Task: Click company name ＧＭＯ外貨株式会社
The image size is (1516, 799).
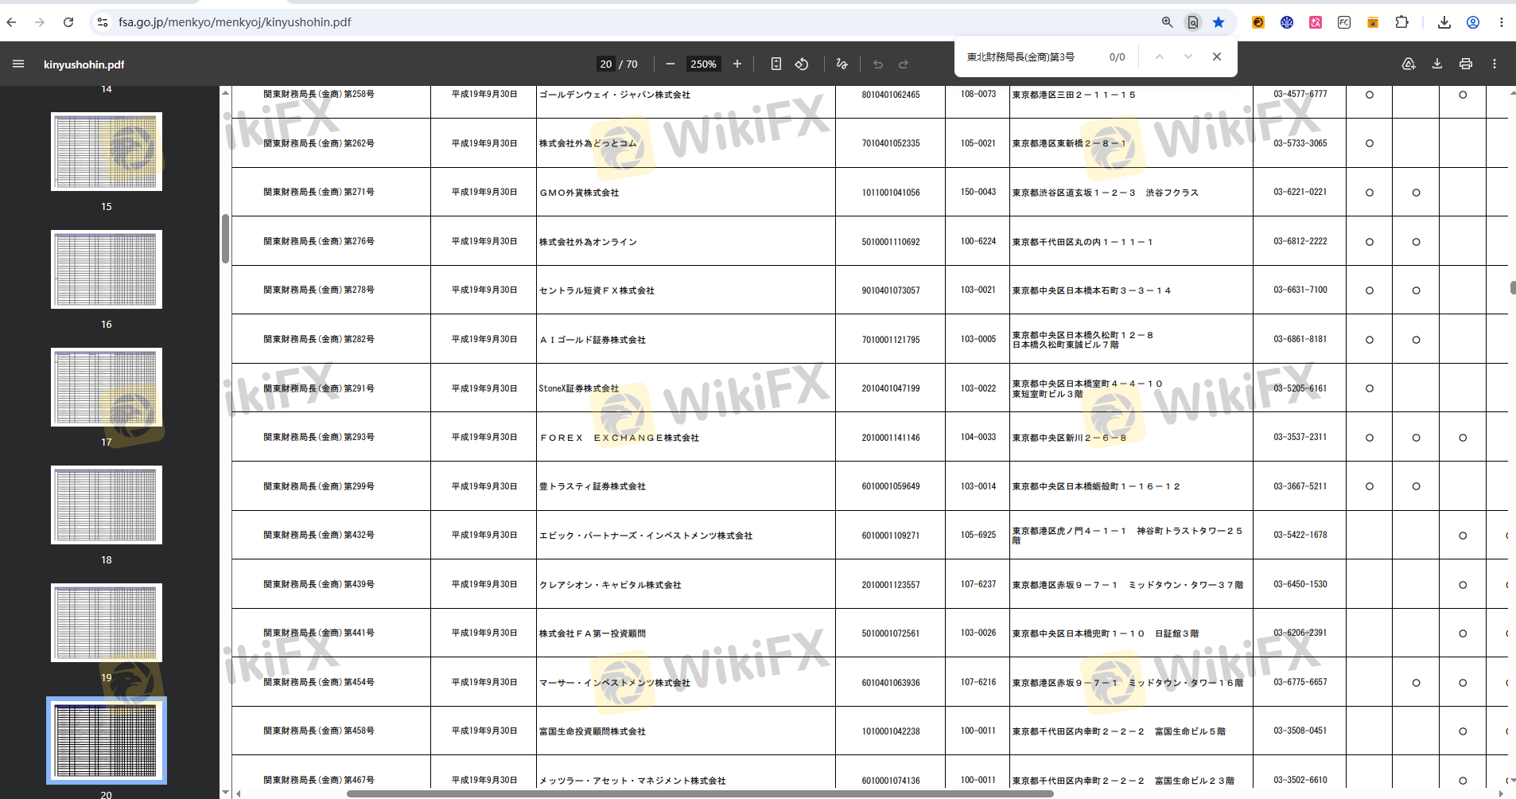Action: pos(579,193)
